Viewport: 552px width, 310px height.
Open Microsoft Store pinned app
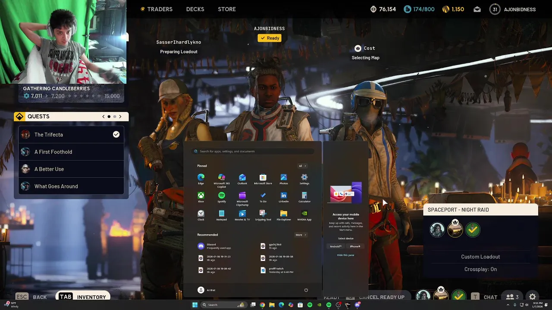tap(263, 179)
